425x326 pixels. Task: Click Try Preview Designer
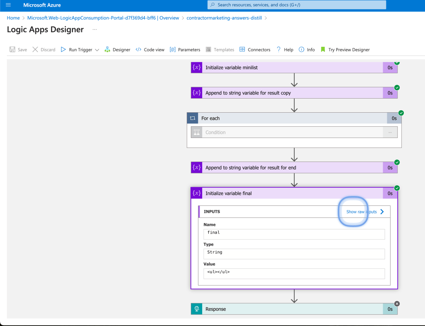(349, 50)
